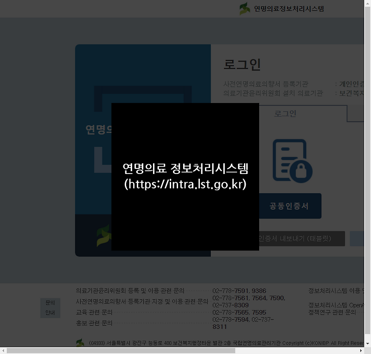Click the down arrow on the vertical scrollbar
371x354 pixels.
click(367, 344)
